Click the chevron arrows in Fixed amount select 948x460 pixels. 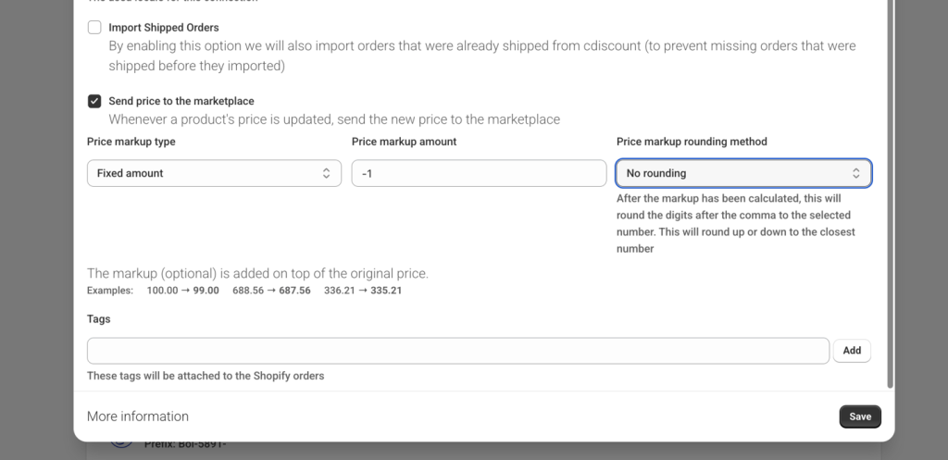(x=326, y=173)
